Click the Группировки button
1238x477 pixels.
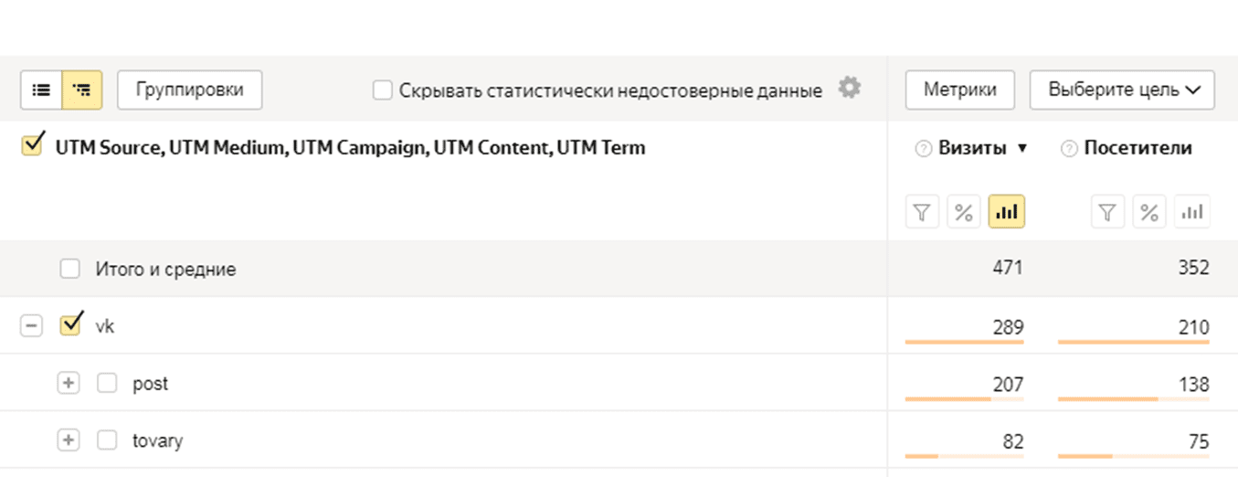point(189,90)
